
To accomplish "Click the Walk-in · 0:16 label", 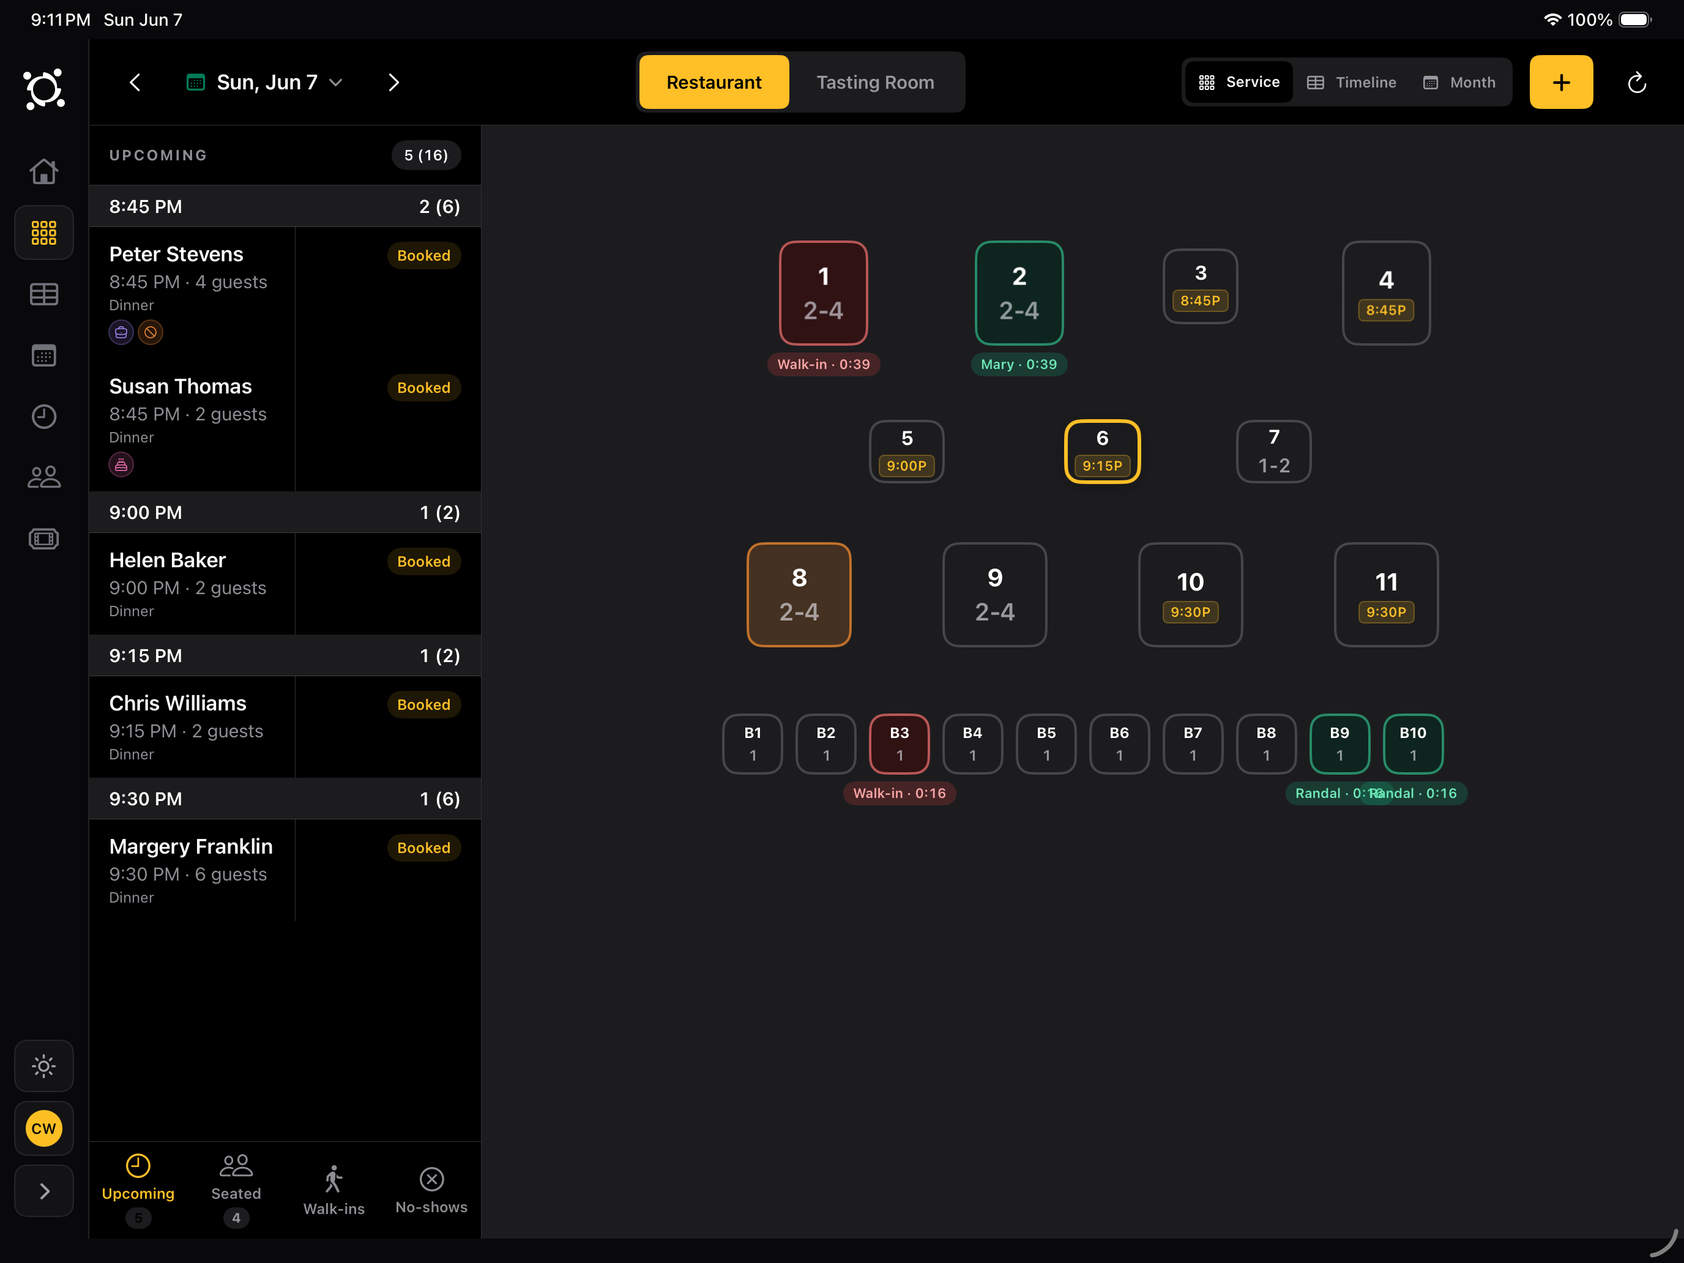I will [x=899, y=793].
